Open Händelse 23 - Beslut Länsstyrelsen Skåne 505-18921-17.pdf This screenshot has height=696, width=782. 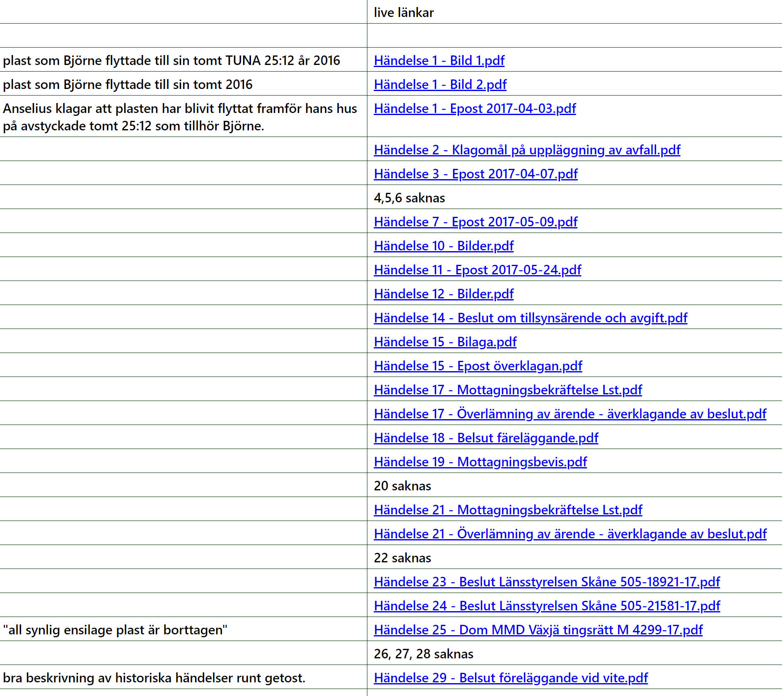(547, 582)
